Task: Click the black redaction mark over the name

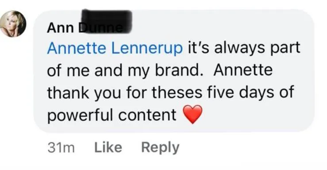Action: (x=106, y=21)
